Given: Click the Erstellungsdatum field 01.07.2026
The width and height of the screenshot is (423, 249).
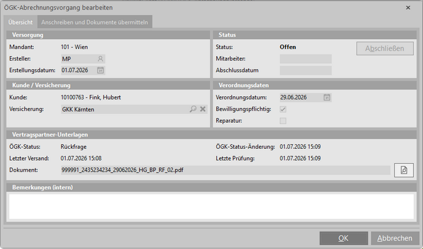Looking at the screenshot, I should coord(83,70).
